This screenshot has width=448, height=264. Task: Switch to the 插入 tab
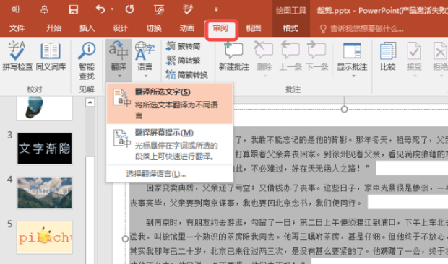[x=87, y=28]
